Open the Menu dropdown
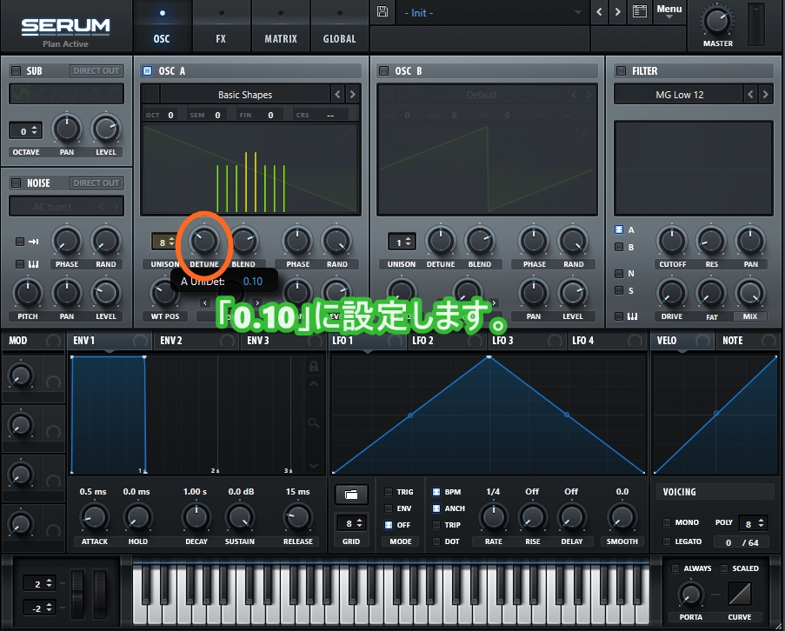Screen dimensions: 785x631 tap(669, 12)
